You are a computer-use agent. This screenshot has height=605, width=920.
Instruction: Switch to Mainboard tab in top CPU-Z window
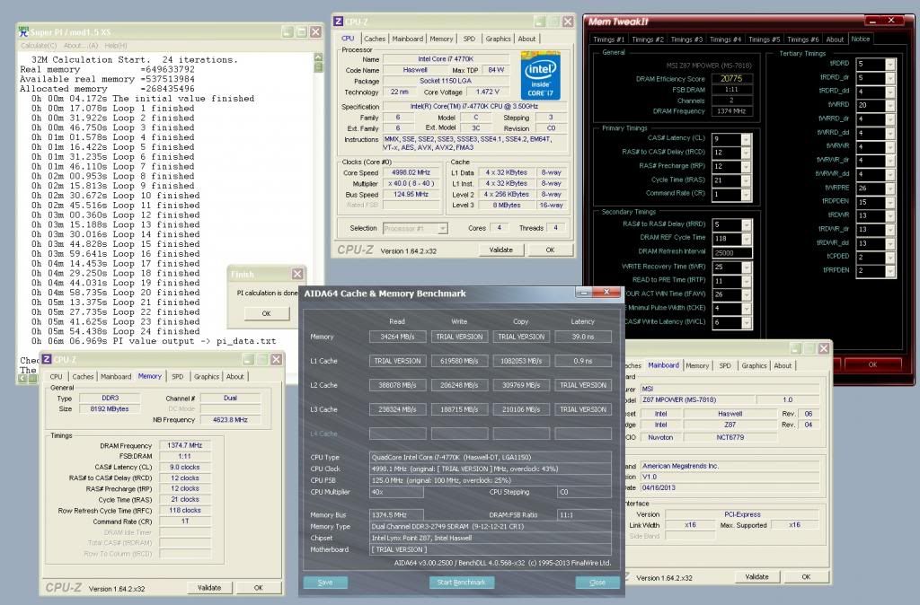click(407, 39)
